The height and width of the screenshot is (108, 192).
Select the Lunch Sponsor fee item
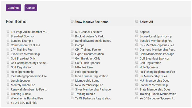[x=8, y=80]
